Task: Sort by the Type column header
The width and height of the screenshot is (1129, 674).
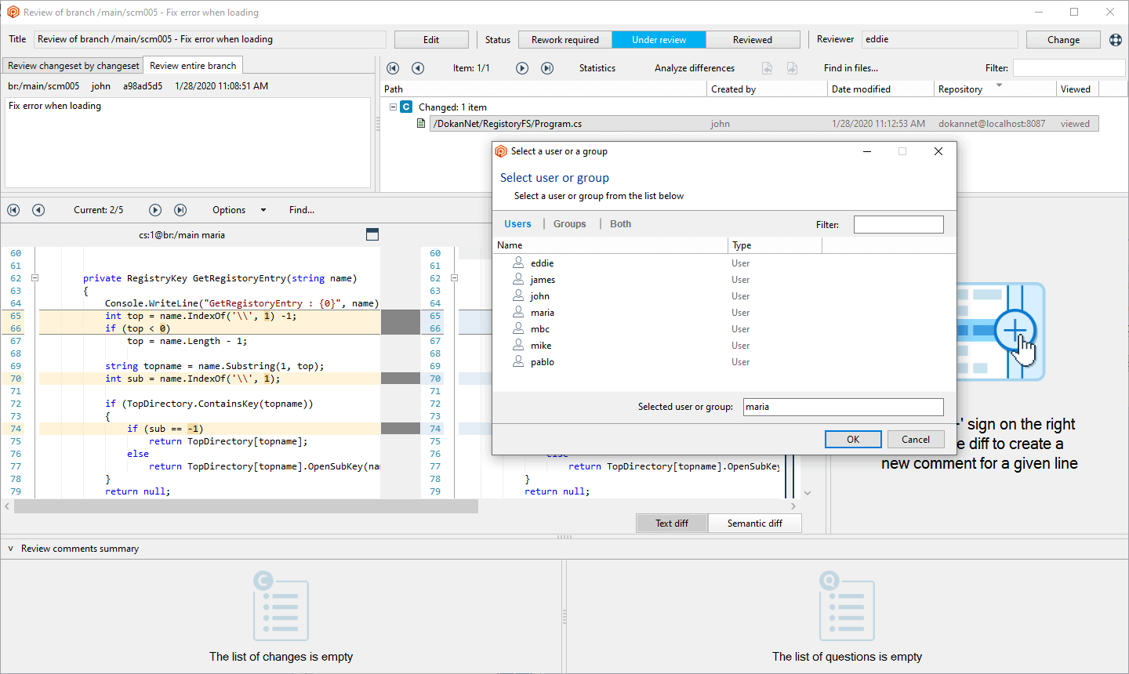Action: click(775, 245)
